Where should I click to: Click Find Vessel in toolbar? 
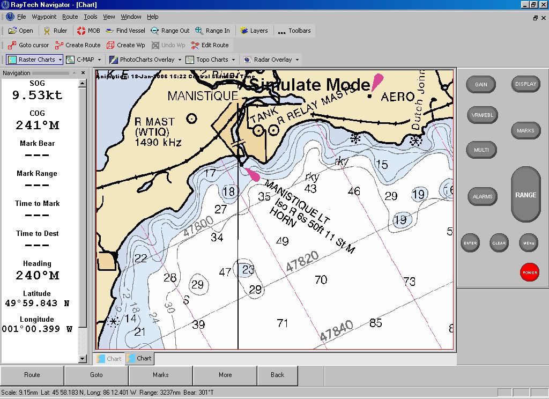coord(125,31)
